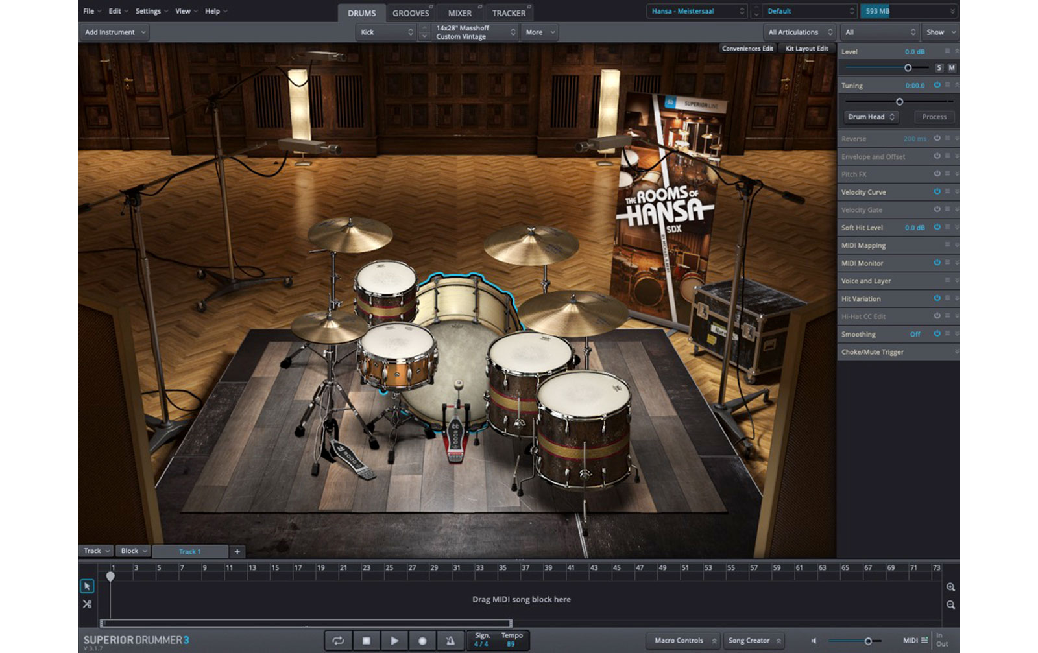Toggle the Velocity Curve power button

pos(937,192)
